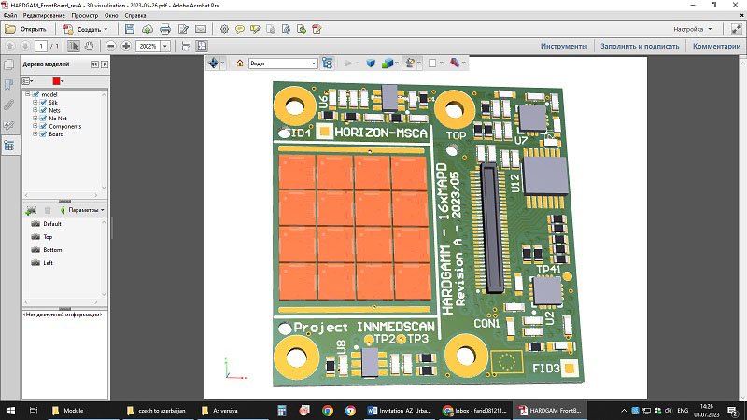
Task: Open the Редактирование menu
Action: [46, 17]
